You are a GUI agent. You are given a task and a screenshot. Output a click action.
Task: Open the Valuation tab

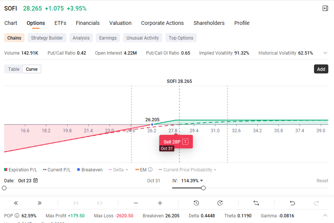click(120, 23)
